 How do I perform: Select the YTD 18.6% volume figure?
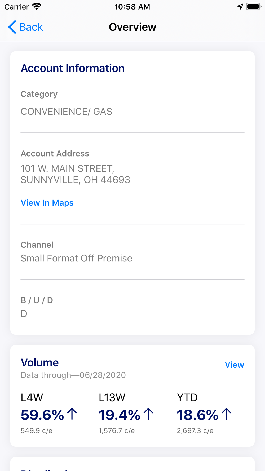tap(197, 415)
